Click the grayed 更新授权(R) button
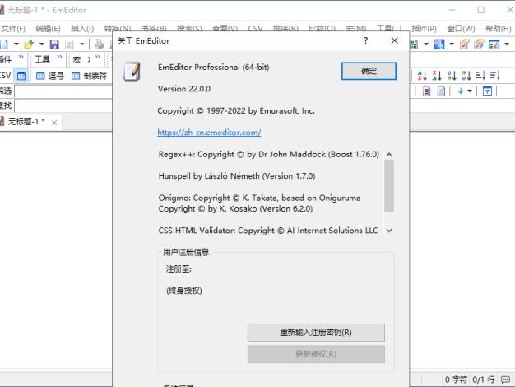Screen dimensions: 515x387 coord(316,354)
